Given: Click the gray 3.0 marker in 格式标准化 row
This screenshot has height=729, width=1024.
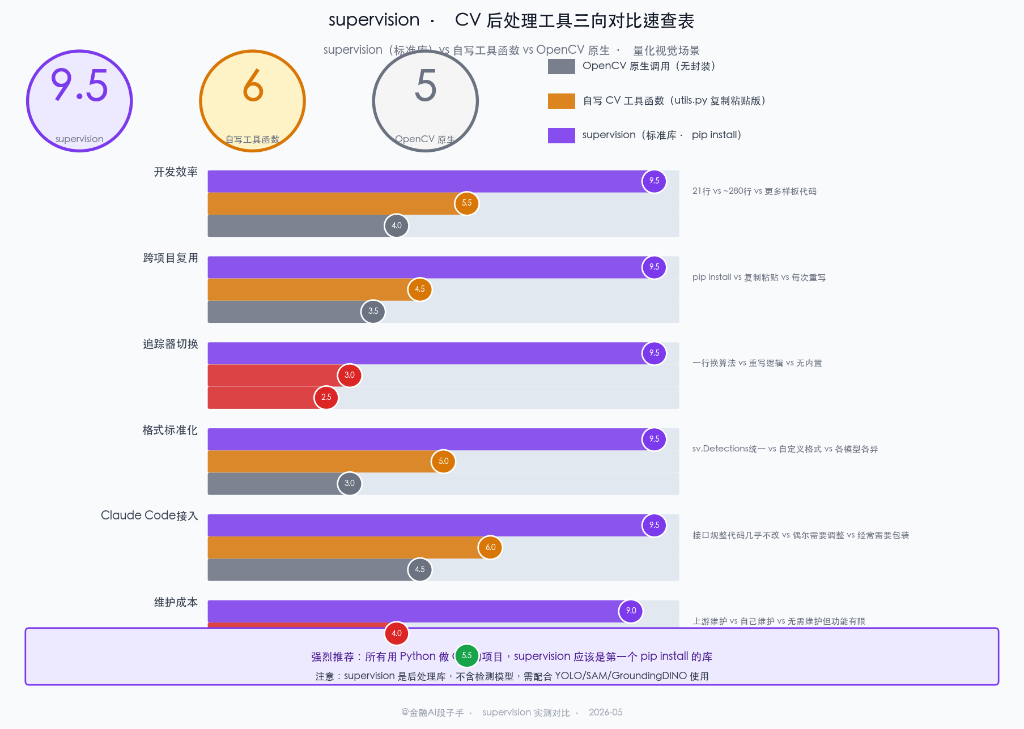Looking at the screenshot, I should [350, 484].
